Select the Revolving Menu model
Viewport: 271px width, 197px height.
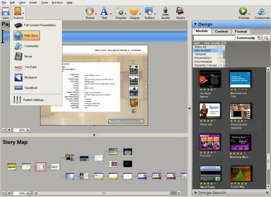pos(240,143)
